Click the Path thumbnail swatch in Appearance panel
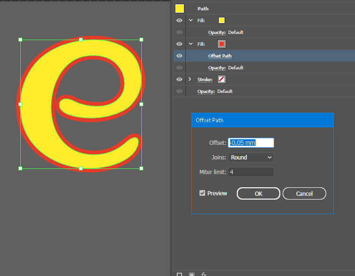 [x=180, y=8]
